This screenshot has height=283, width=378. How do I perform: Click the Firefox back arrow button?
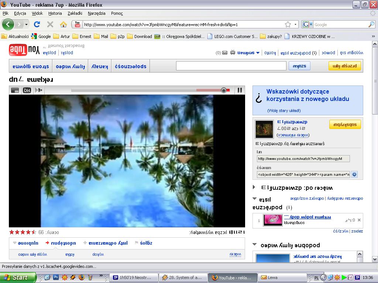(x=8, y=25)
